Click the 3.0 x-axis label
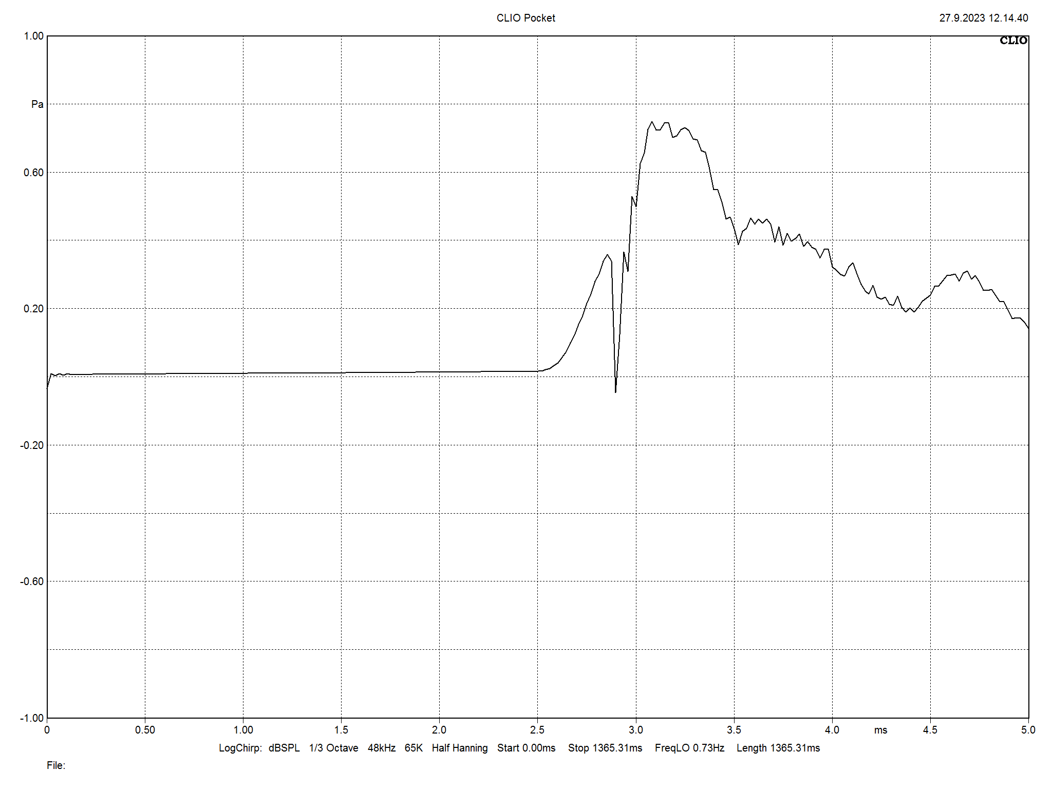1052x789 pixels. pyautogui.click(x=636, y=730)
